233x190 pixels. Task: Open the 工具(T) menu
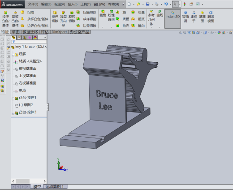point(86,4)
